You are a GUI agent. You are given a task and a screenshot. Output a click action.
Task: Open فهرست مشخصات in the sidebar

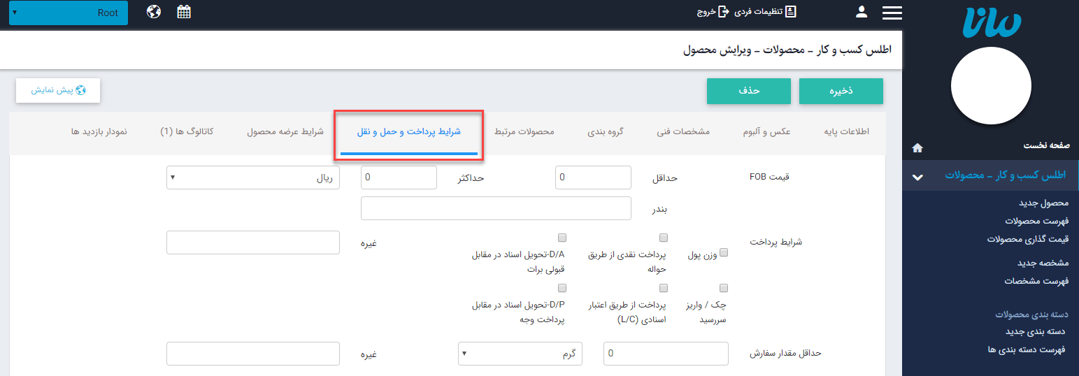coord(1037,281)
